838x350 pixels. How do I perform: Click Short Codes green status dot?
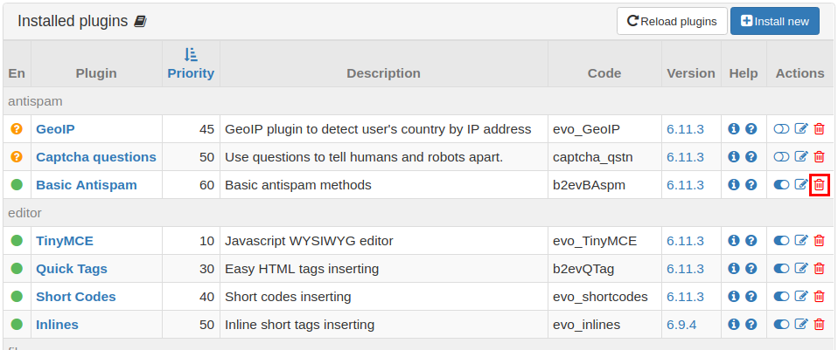click(x=17, y=296)
